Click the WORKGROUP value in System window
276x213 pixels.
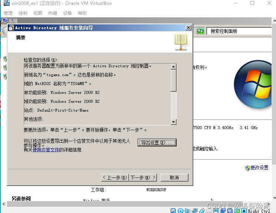[156, 190]
